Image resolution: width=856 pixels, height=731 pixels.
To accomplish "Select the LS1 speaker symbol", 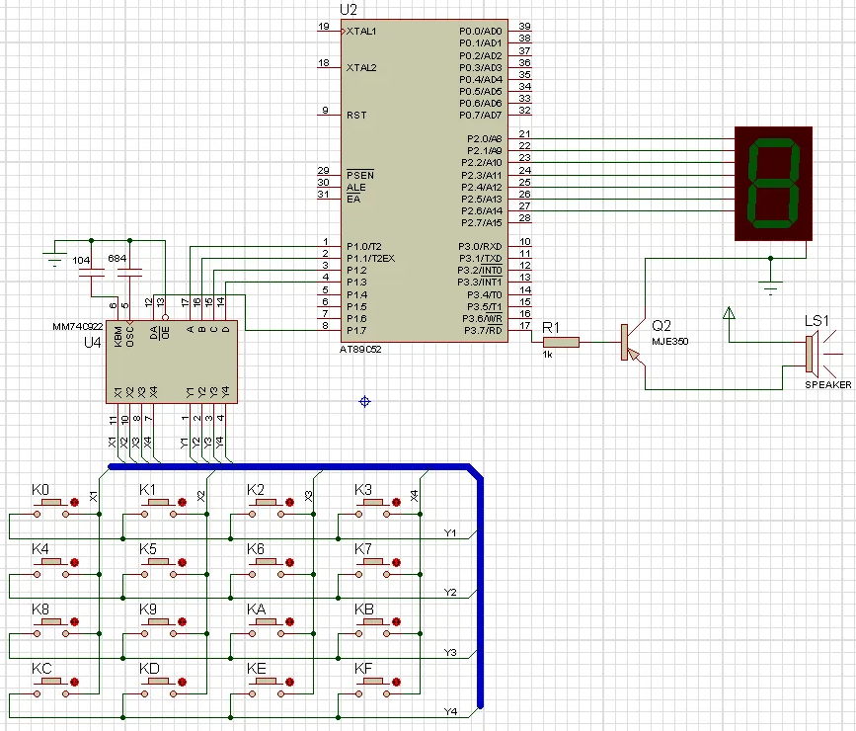I will [812, 353].
